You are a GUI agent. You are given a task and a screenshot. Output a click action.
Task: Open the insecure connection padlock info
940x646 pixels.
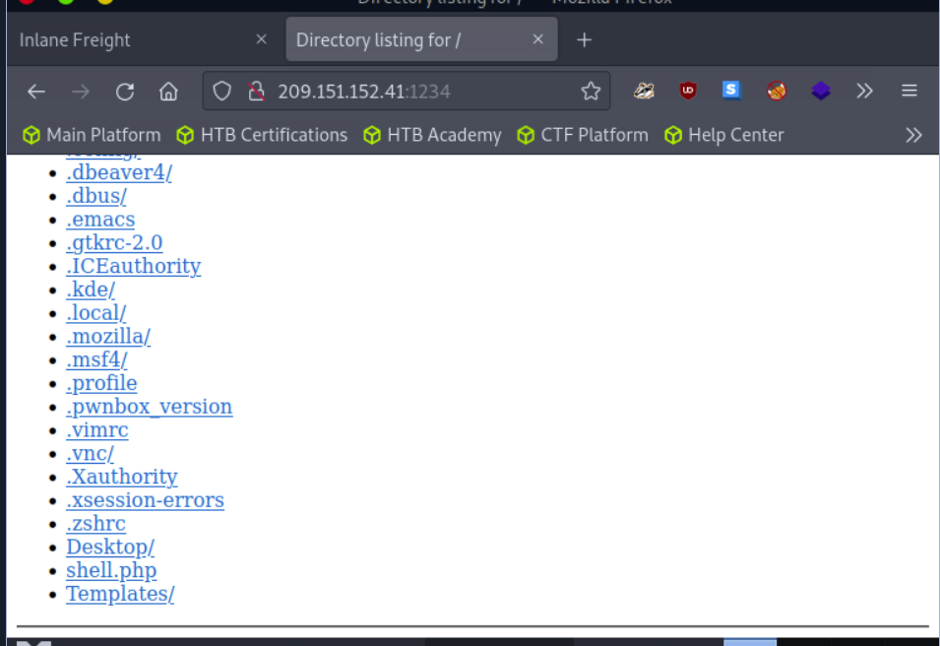[x=257, y=92]
